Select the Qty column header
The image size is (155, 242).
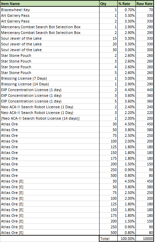tap(108, 4)
